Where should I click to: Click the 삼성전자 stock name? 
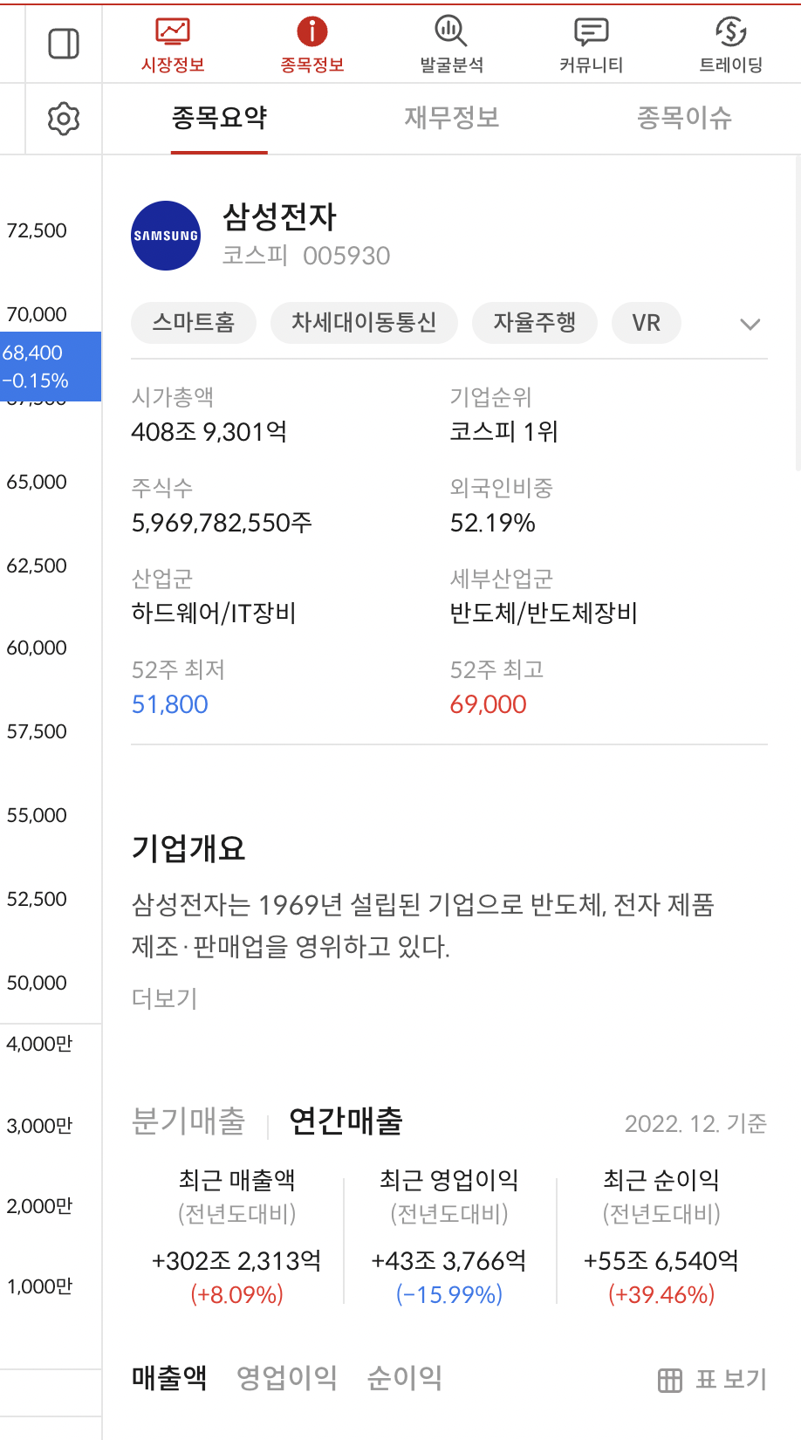279,216
